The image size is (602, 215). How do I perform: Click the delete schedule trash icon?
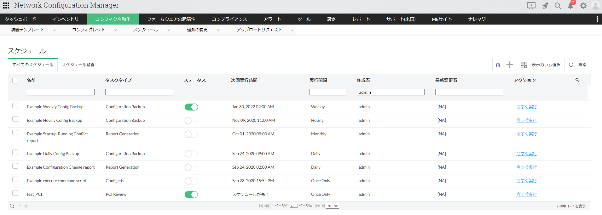click(498, 65)
